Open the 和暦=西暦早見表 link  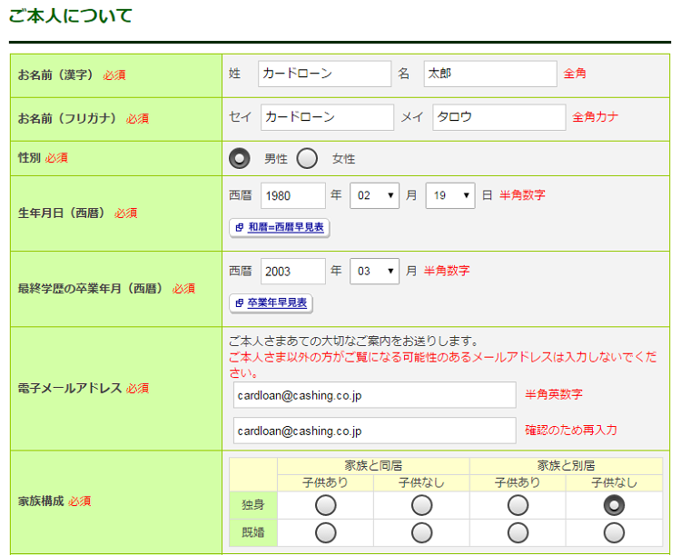coord(280,227)
